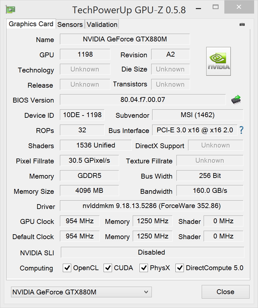Select the Graphics Card tab
Image resolution: width=258 pixels, height=308 pixels.
pyautogui.click(x=31, y=24)
